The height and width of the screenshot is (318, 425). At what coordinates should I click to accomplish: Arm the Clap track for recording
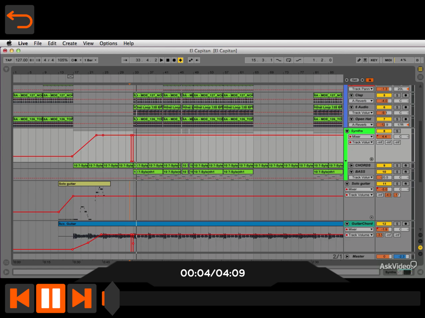[x=405, y=95]
